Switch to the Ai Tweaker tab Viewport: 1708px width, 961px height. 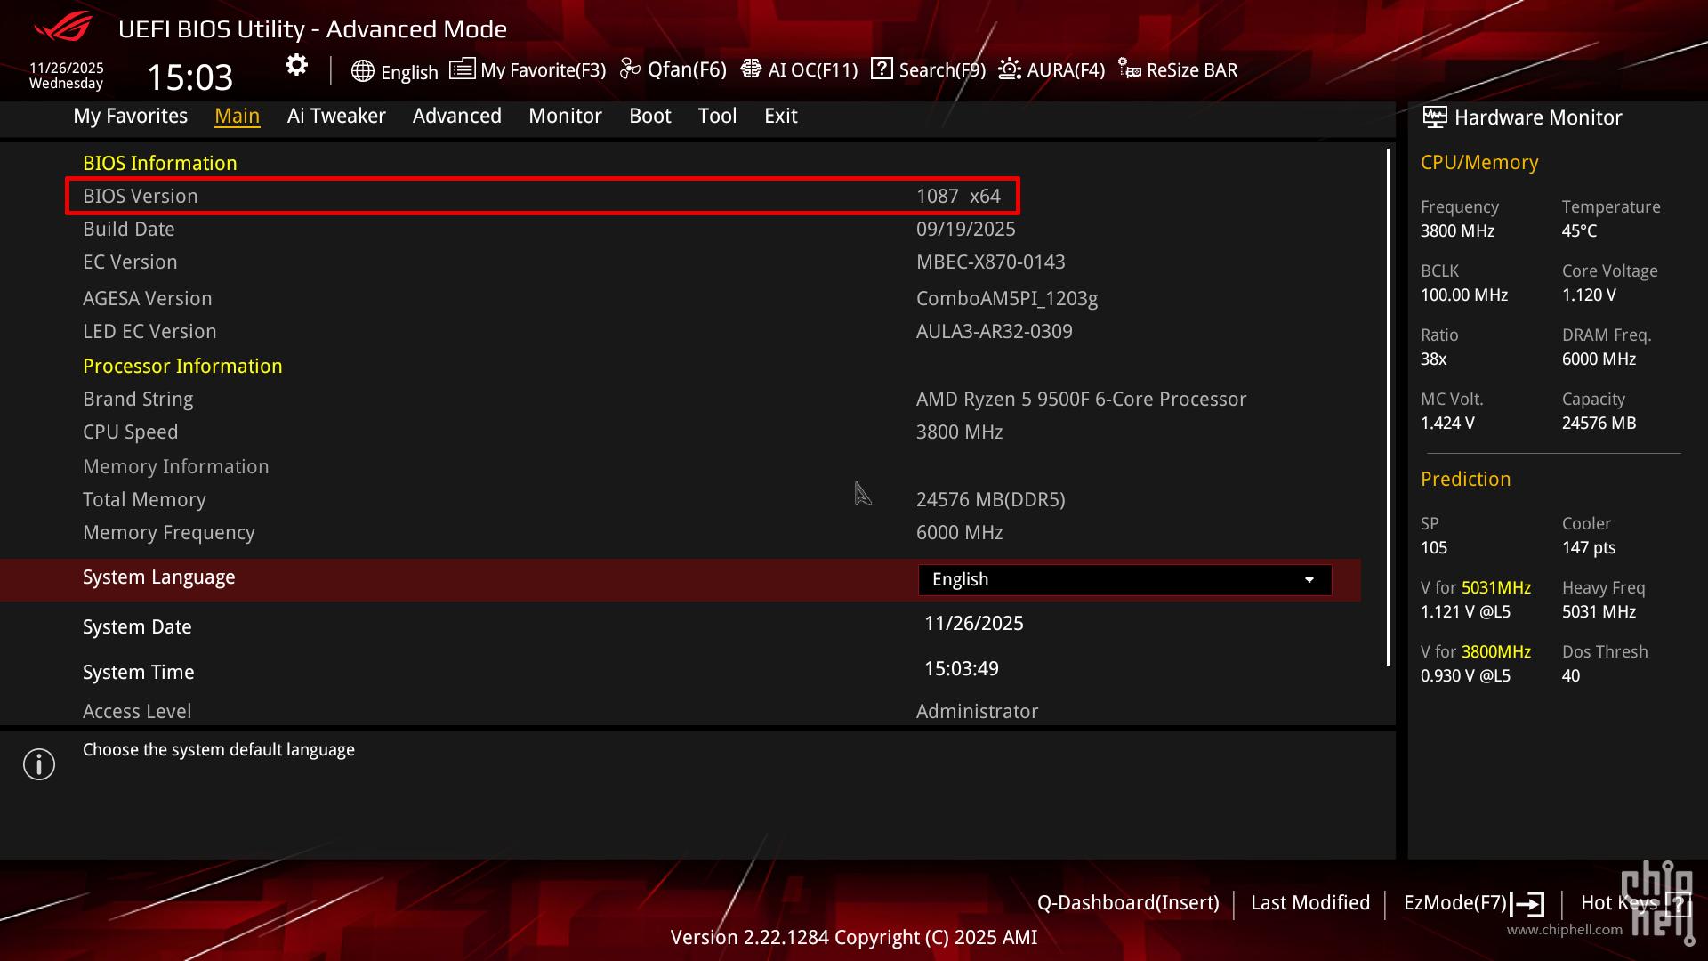coord(336,116)
